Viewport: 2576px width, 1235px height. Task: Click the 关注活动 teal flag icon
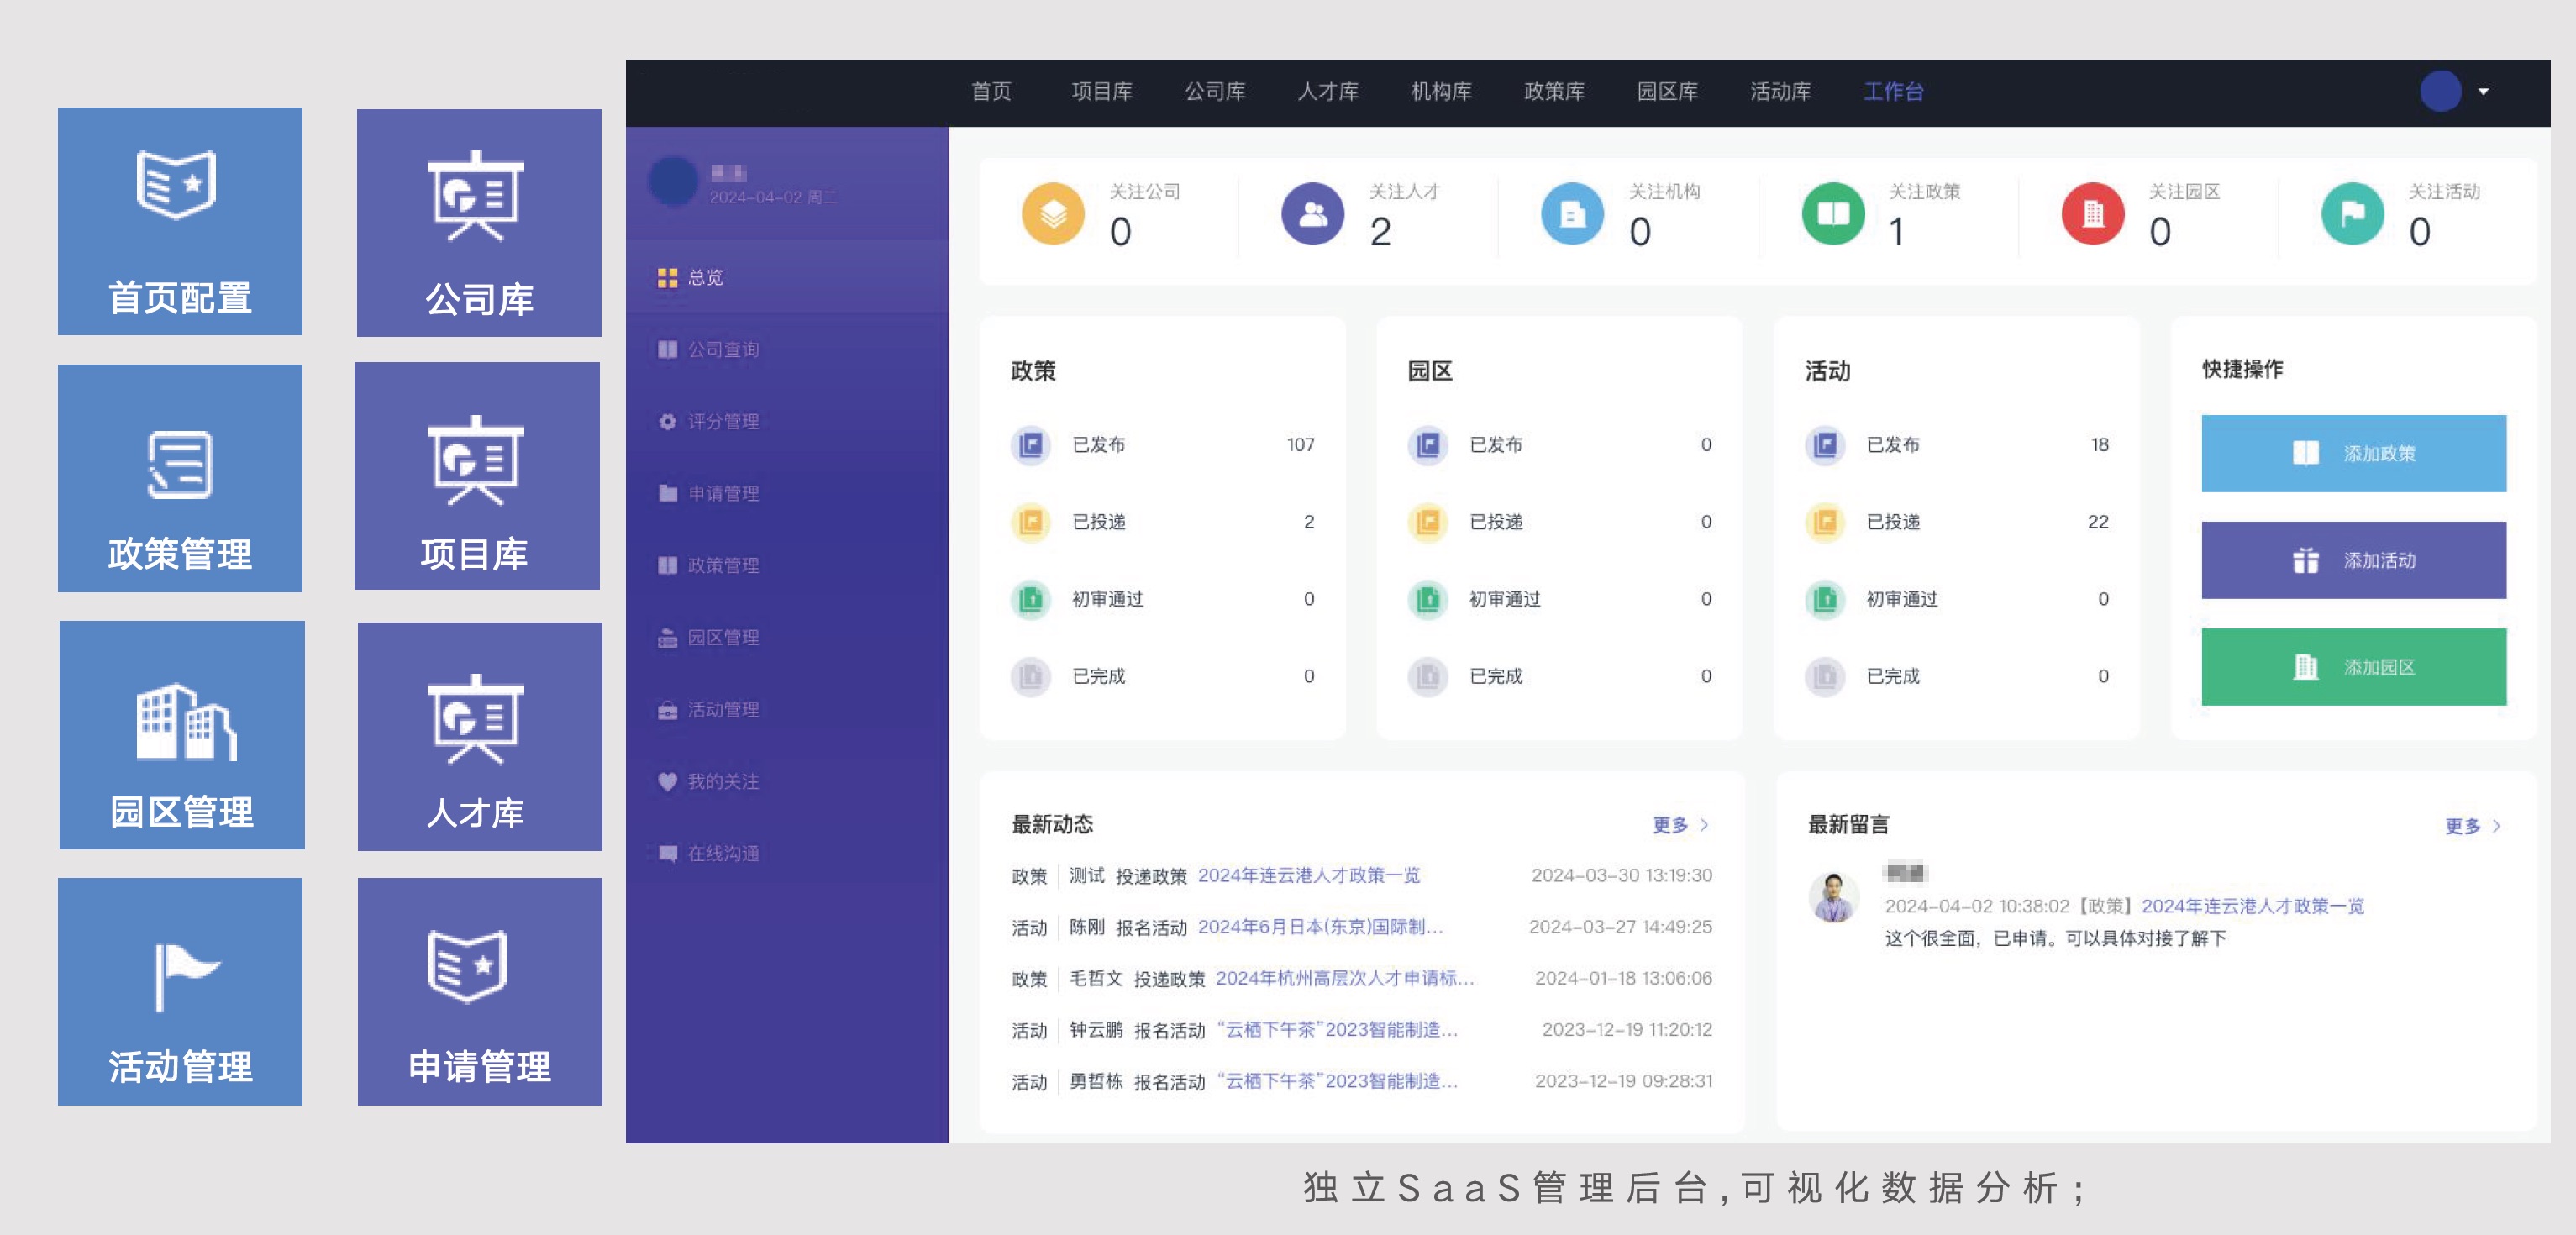pyautogui.click(x=2352, y=214)
